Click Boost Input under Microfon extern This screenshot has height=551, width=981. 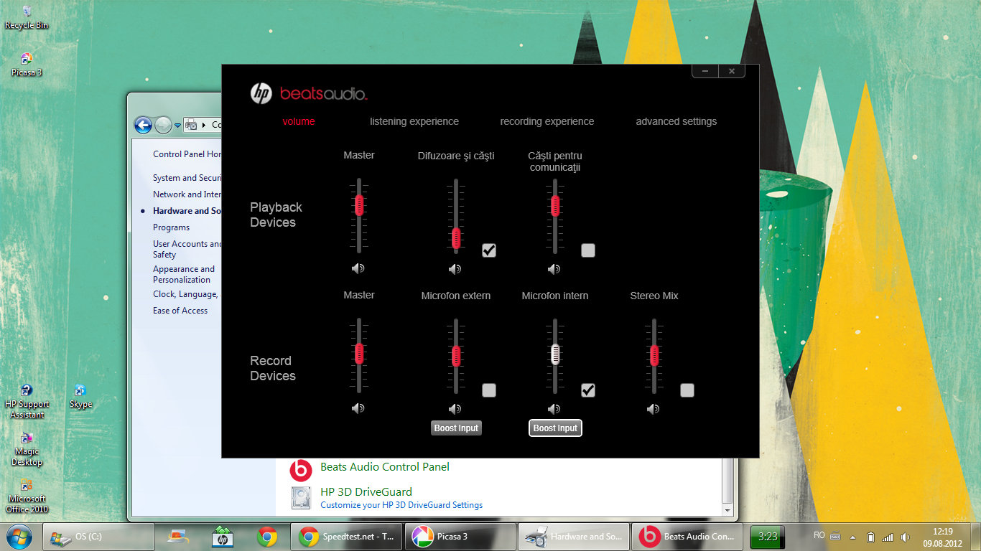[456, 428]
